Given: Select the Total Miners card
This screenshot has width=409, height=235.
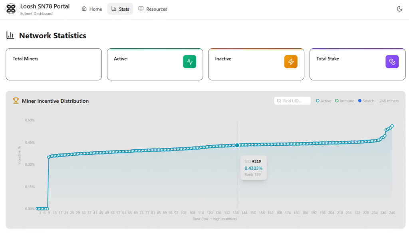Looking at the screenshot, I should (x=54, y=64).
